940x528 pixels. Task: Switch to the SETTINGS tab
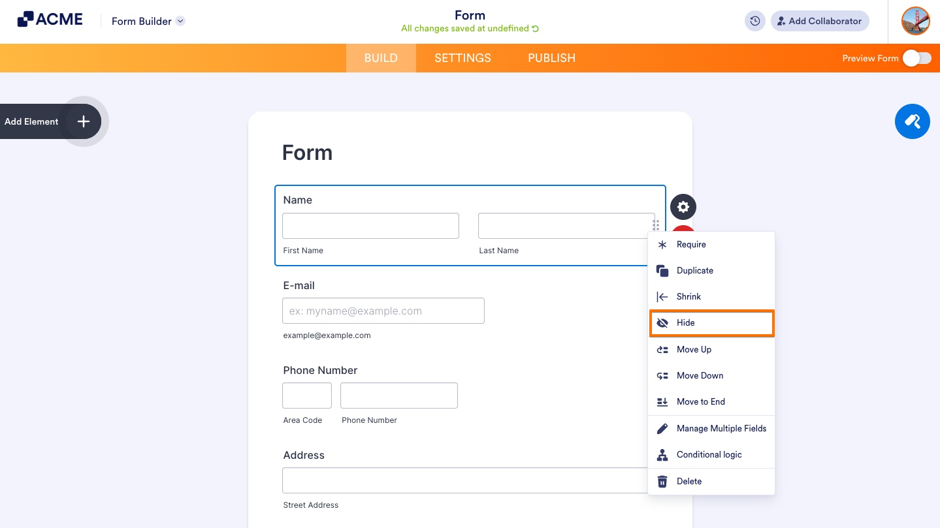462,58
